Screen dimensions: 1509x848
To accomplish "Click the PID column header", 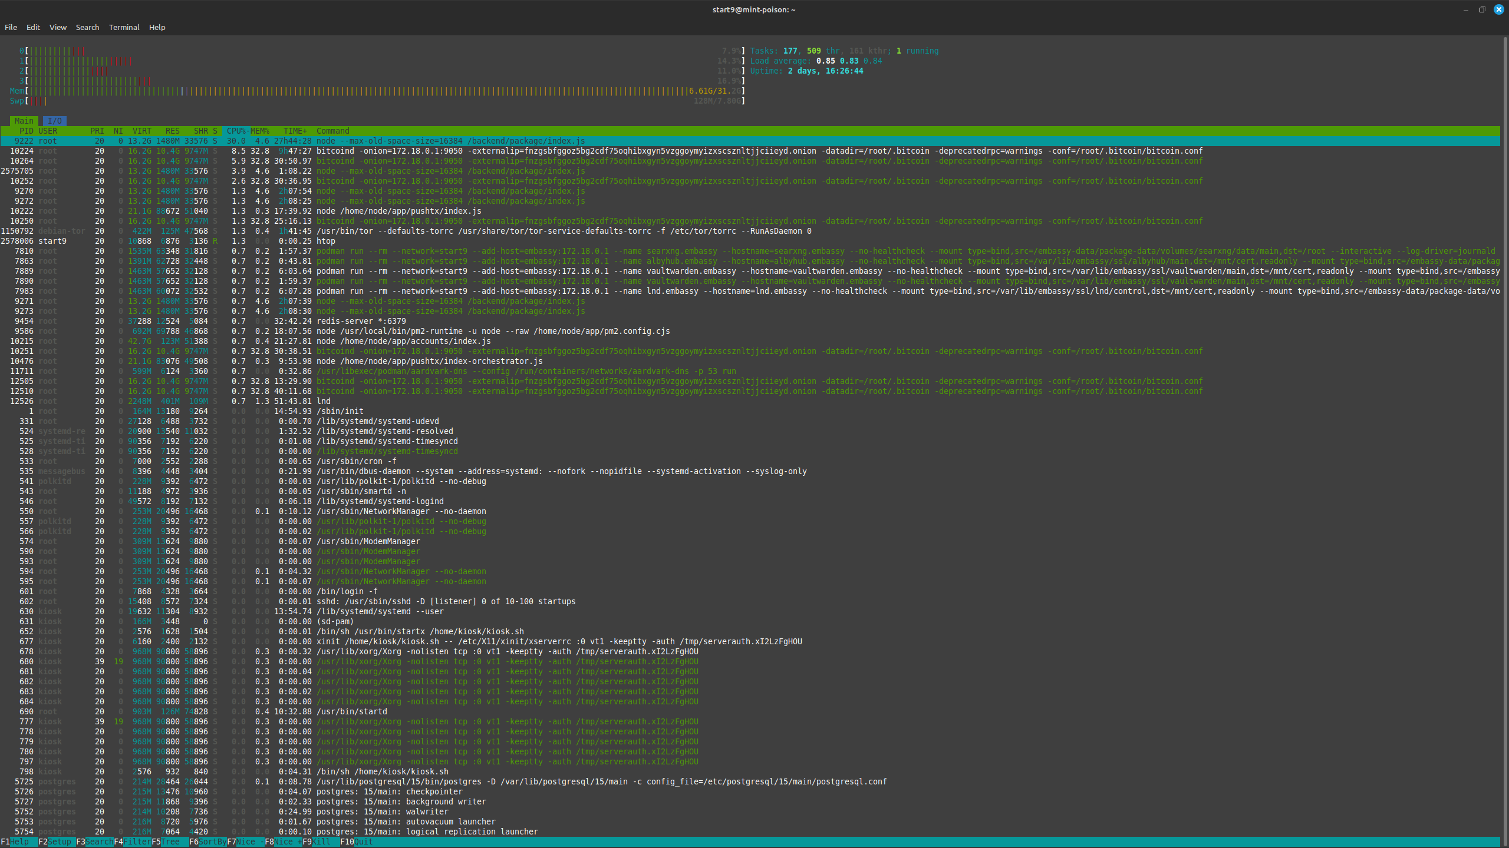I will click(26, 131).
